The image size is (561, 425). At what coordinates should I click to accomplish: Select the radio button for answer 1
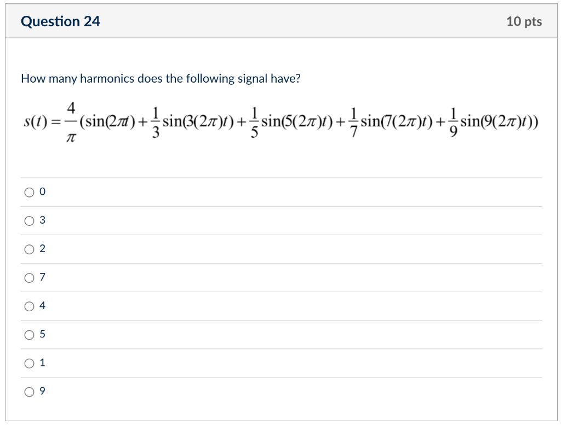pyautogui.click(x=28, y=362)
